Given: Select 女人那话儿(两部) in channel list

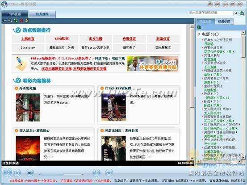Looking at the screenshot, I should (x=218, y=109).
